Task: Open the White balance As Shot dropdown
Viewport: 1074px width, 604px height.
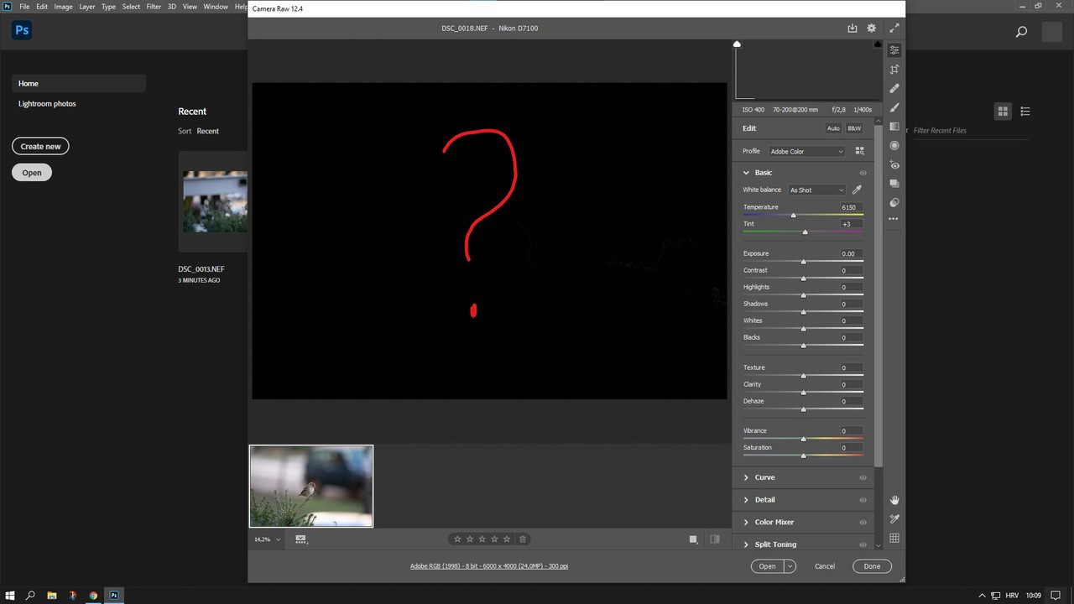Action: coord(816,190)
